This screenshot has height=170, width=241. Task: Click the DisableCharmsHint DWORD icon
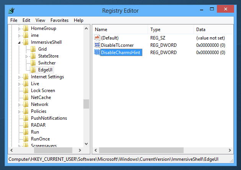pos(97,52)
